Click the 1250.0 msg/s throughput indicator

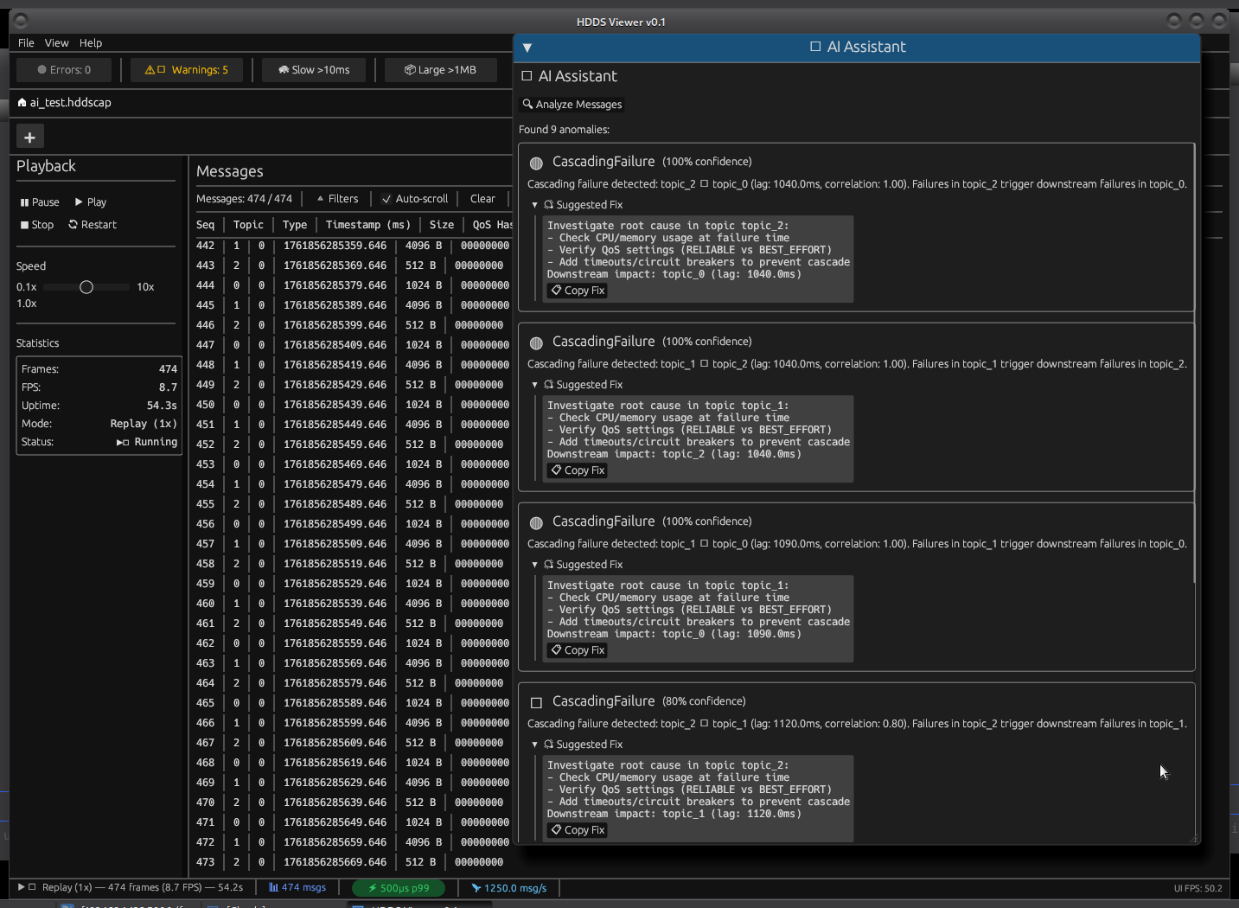point(509,888)
